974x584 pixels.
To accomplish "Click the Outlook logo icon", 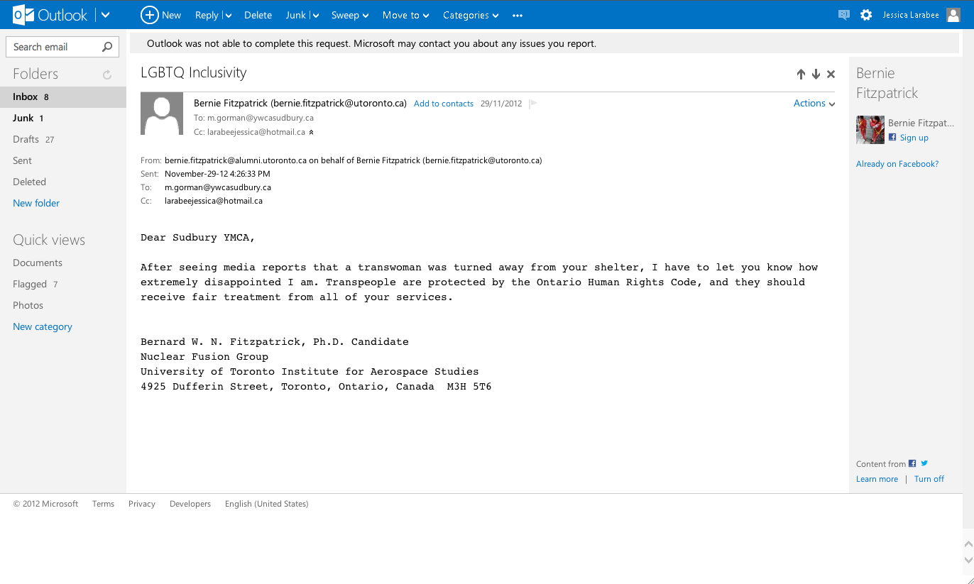I will click(x=23, y=14).
